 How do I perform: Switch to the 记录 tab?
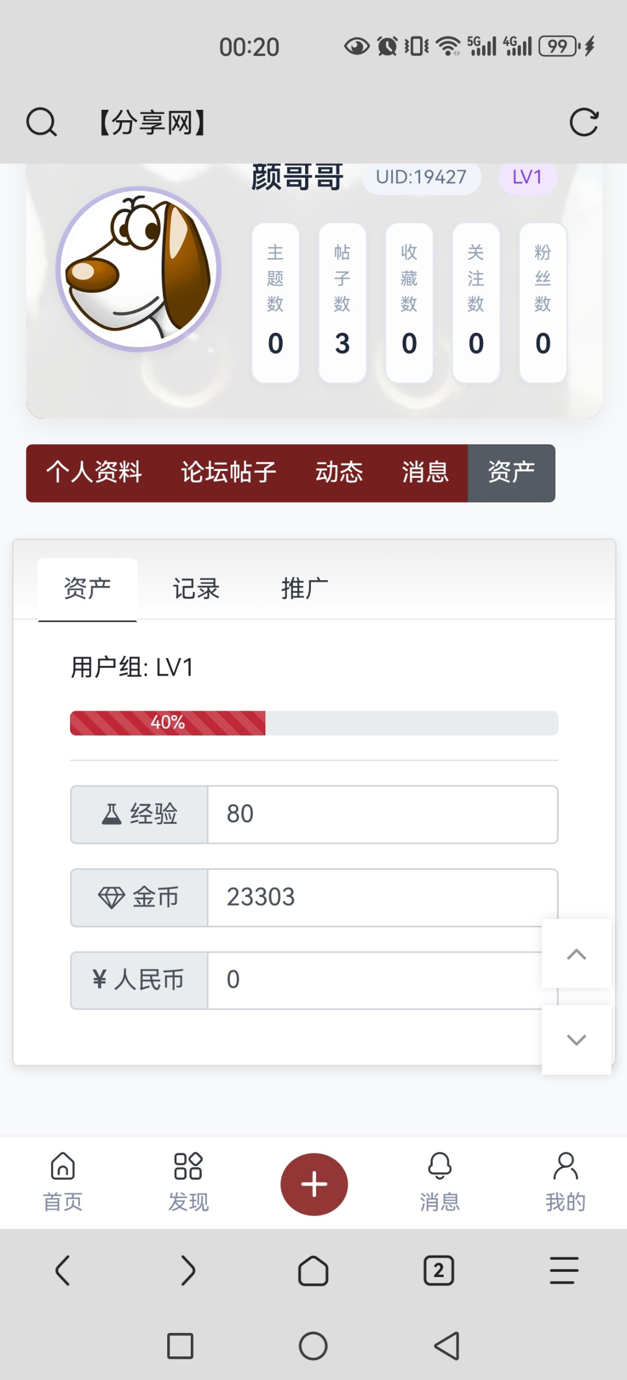pos(195,587)
